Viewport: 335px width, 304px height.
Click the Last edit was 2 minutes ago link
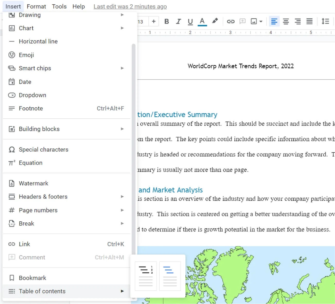point(130,6)
